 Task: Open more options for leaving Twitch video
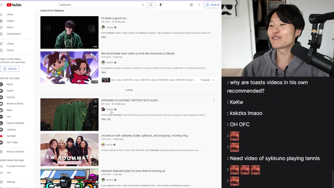[214, 100]
